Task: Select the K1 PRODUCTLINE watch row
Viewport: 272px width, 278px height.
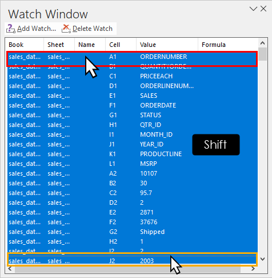Action: pos(133,154)
